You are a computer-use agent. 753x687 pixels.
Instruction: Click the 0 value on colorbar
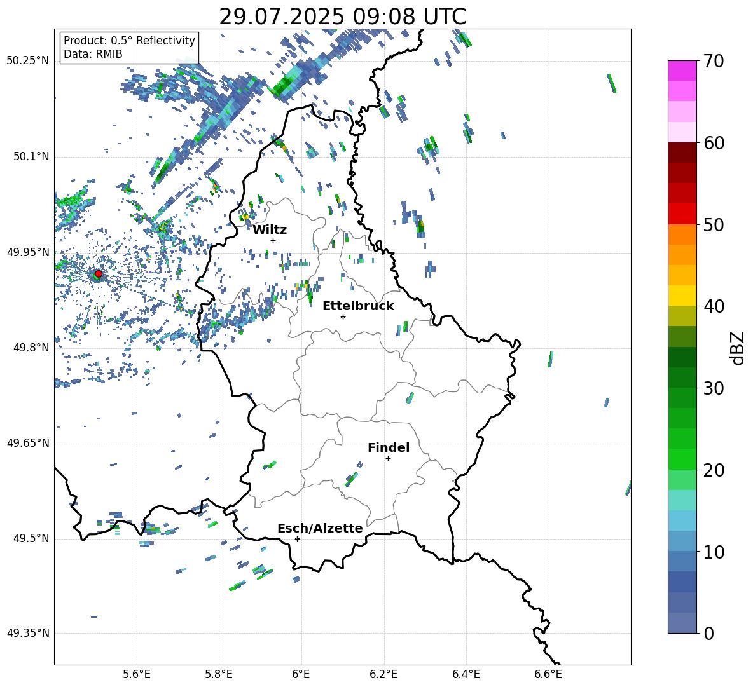[x=708, y=634]
